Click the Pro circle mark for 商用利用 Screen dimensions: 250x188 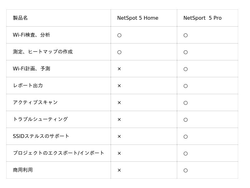coord(186,170)
